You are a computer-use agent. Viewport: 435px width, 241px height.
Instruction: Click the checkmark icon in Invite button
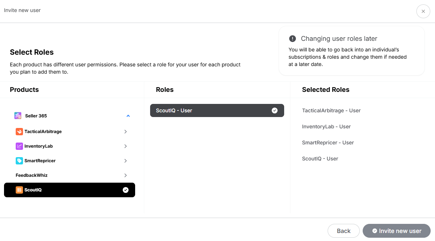374,231
